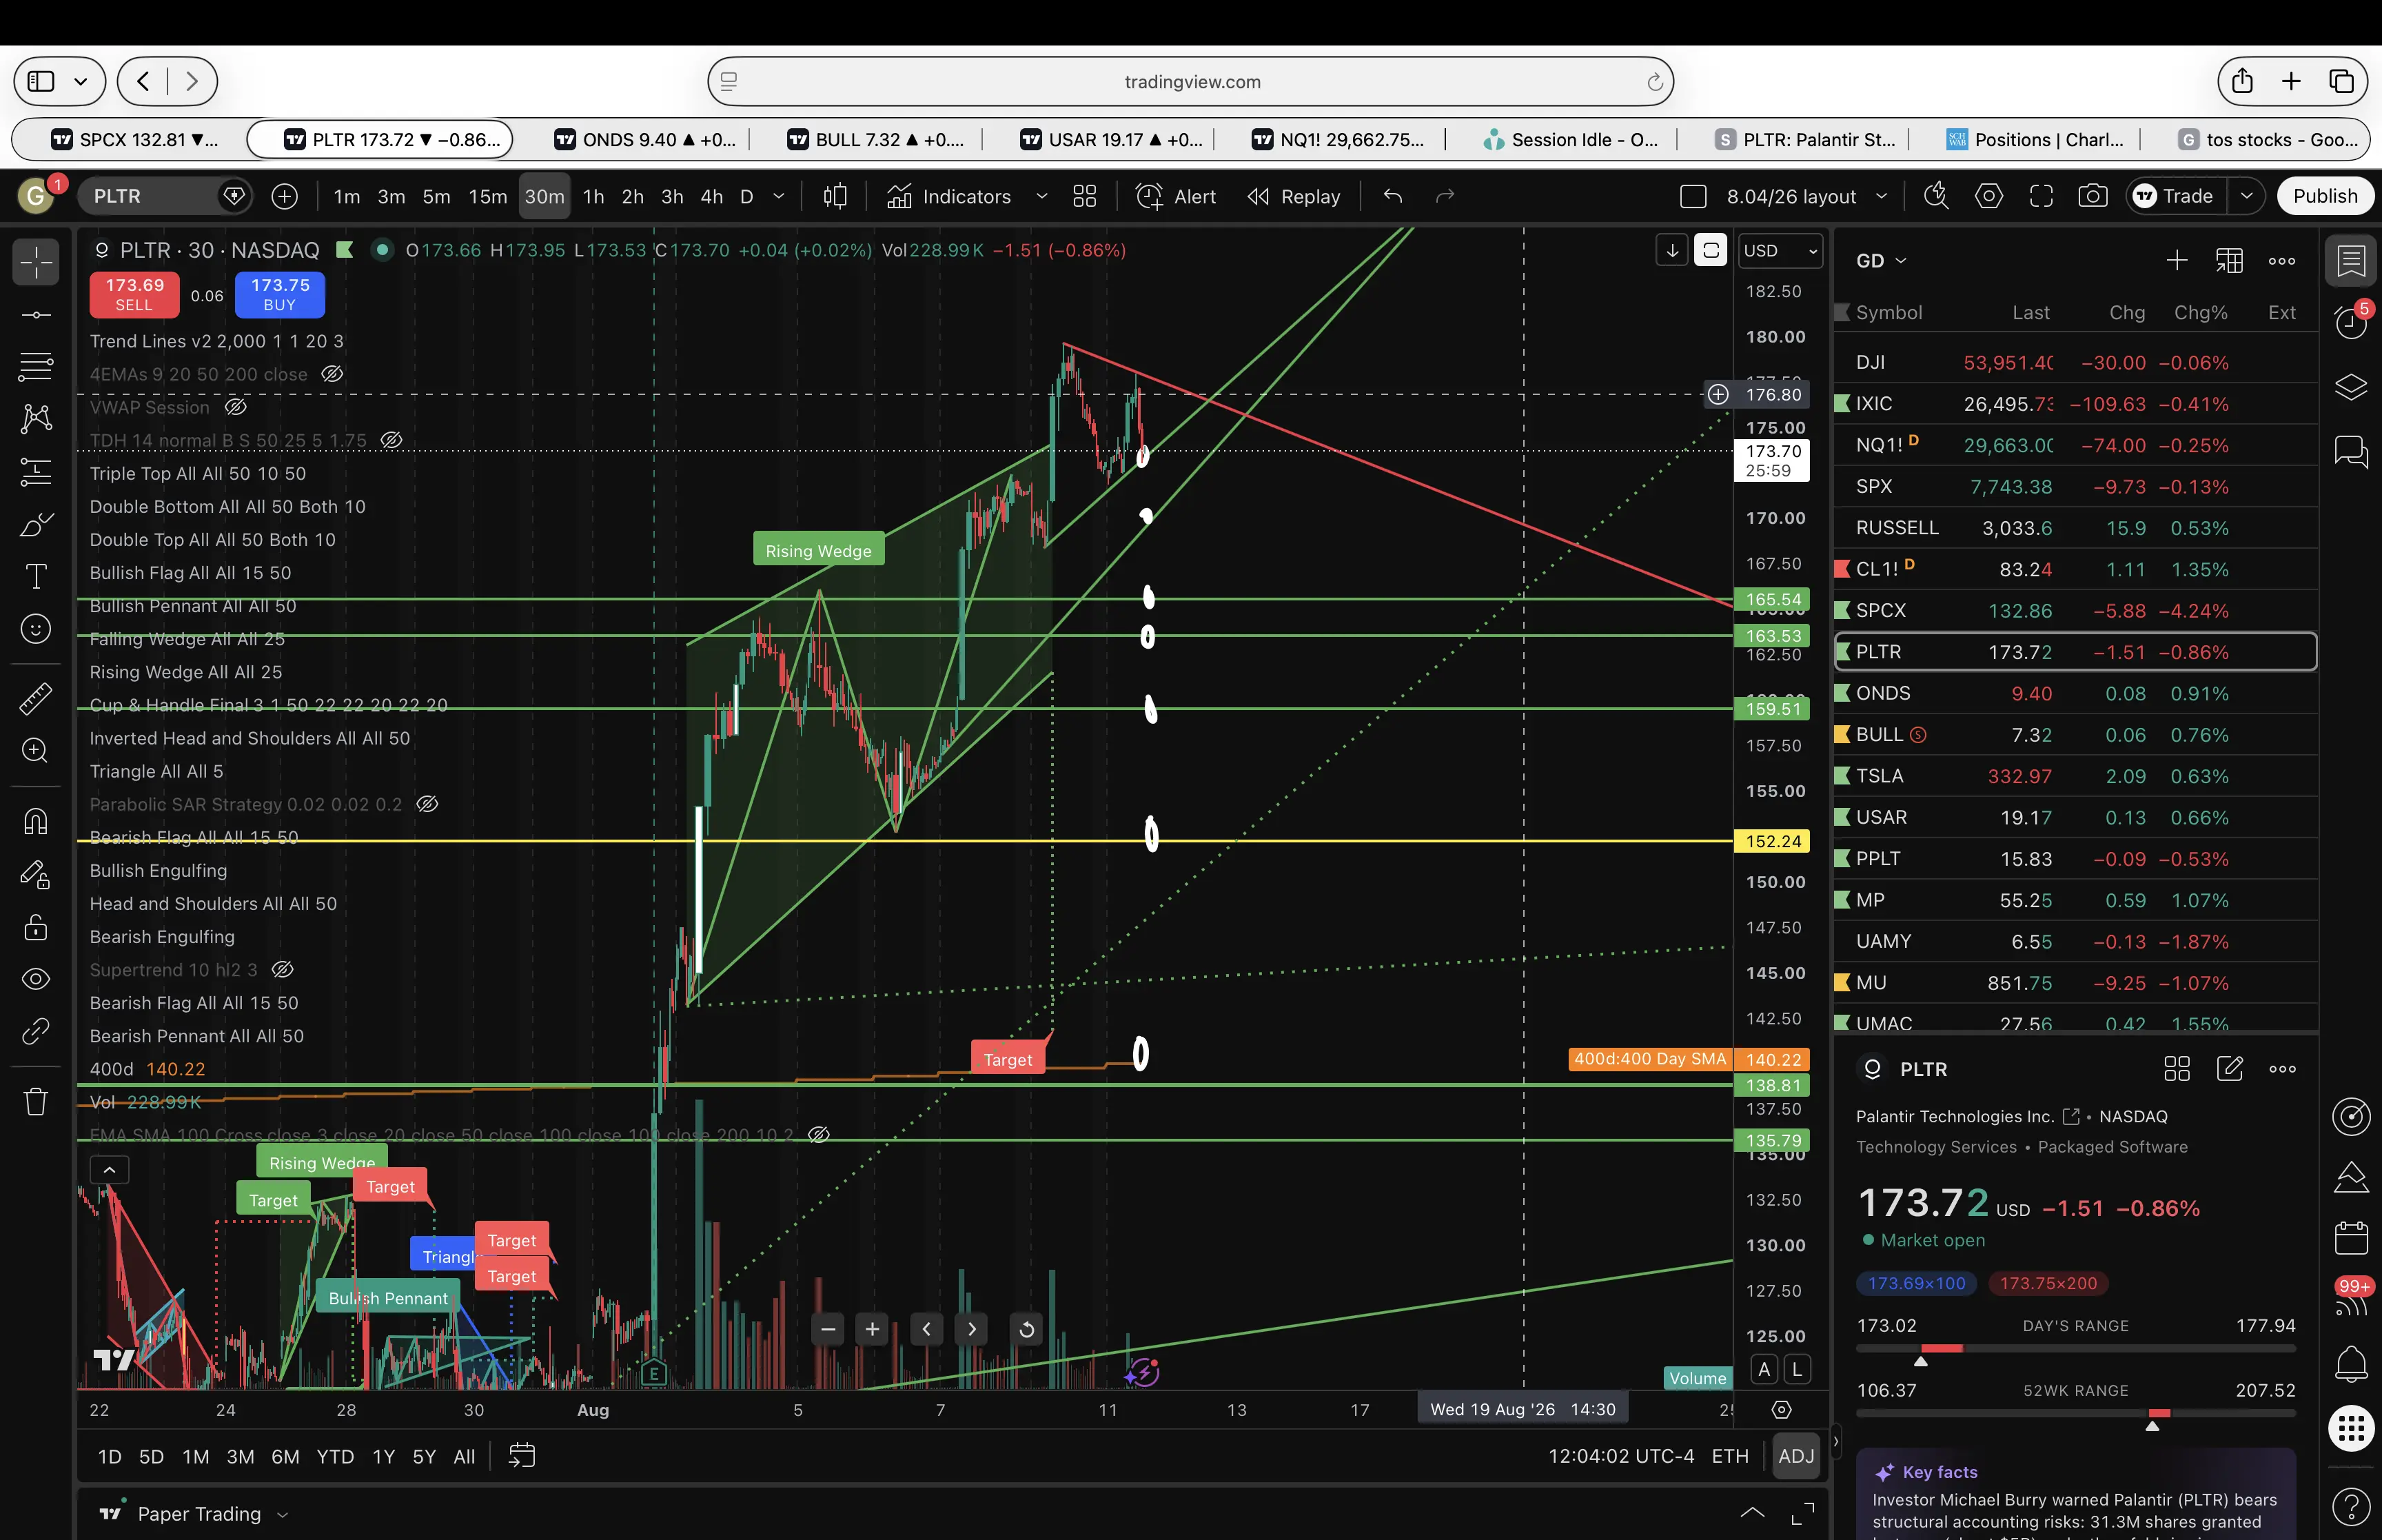Enter fullscreen chart mode
This screenshot has height=1540, width=2382.
[2041, 197]
